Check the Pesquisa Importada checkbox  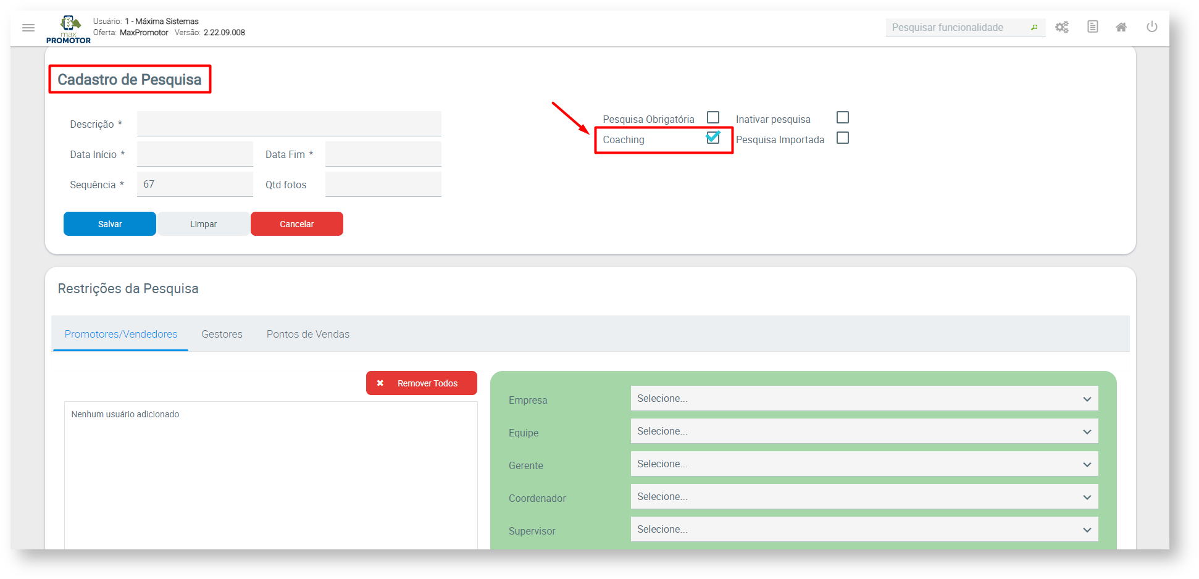[x=843, y=138]
